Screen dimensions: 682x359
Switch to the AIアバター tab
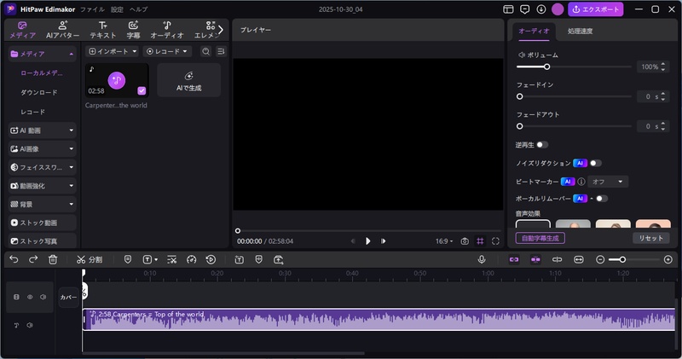coord(62,30)
